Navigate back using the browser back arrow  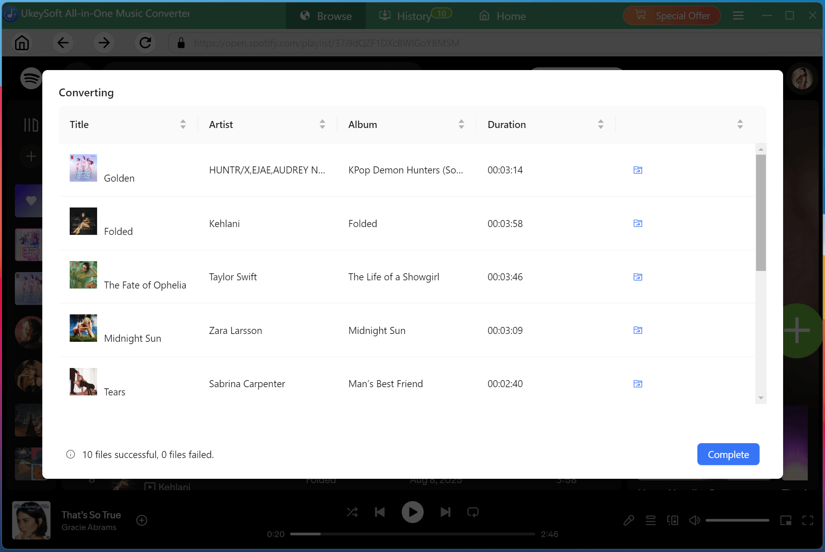point(63,43)
